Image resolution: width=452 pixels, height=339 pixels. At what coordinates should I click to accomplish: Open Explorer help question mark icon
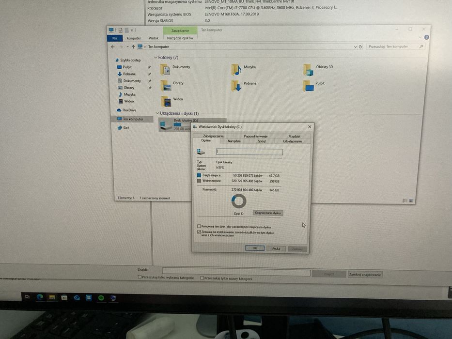tap(427, 37)
